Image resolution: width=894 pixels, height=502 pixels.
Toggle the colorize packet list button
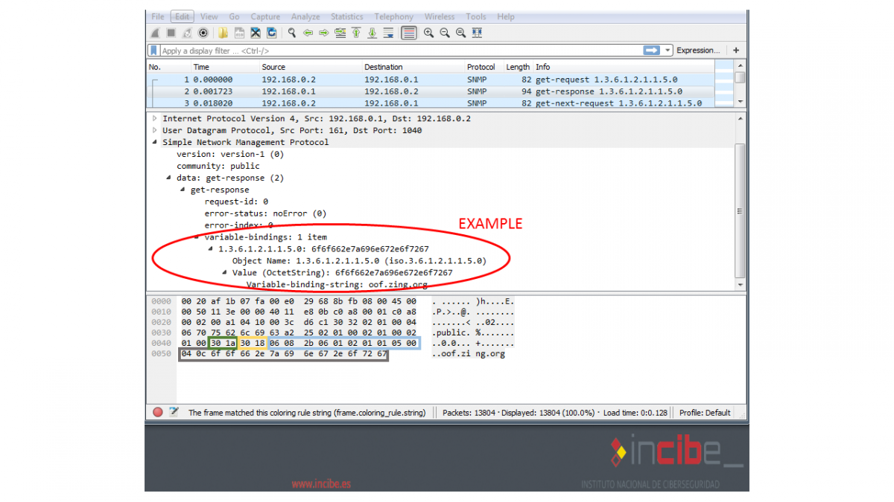[408, 33]
